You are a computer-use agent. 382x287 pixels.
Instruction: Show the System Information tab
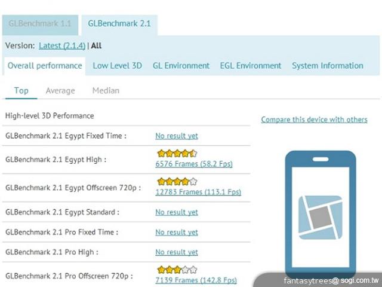click(x=327, y=66)
